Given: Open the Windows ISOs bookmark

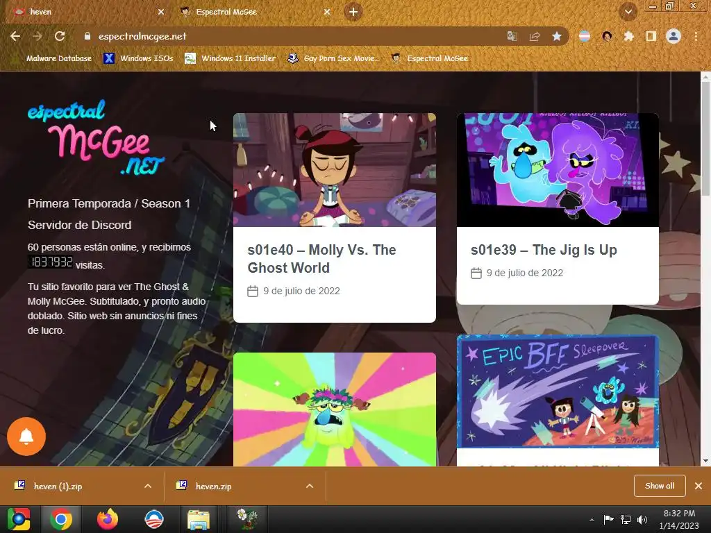Looking at the screenshot, I should (138, 58).
